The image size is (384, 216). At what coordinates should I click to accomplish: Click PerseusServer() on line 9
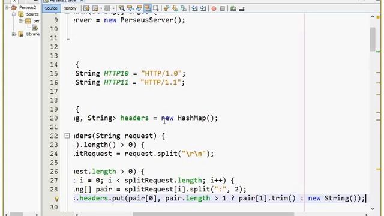point(151,20)
